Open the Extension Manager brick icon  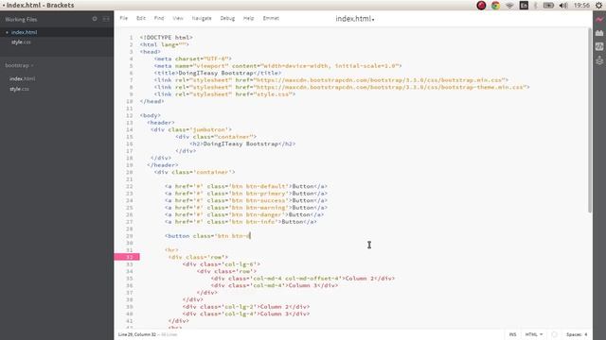599,33
